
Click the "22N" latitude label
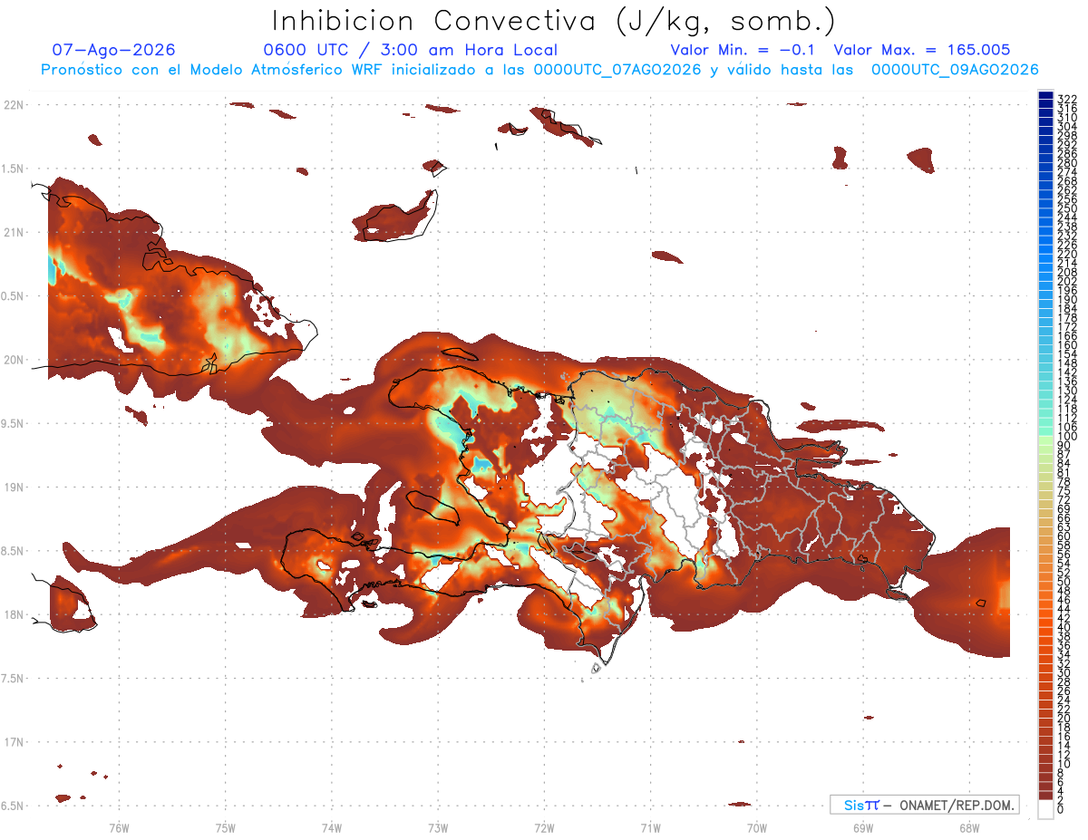[15, 105]
